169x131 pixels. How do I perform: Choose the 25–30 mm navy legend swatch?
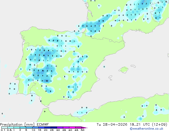click(x=54, y=128)
